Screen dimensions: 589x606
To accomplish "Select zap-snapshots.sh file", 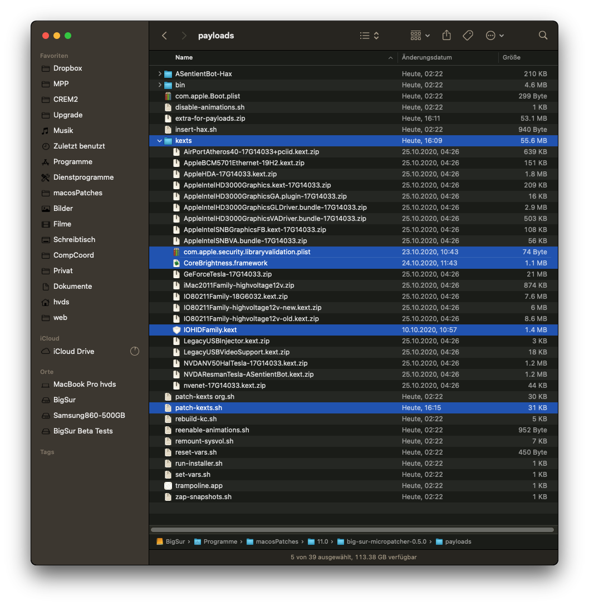I will pos(354,496).
